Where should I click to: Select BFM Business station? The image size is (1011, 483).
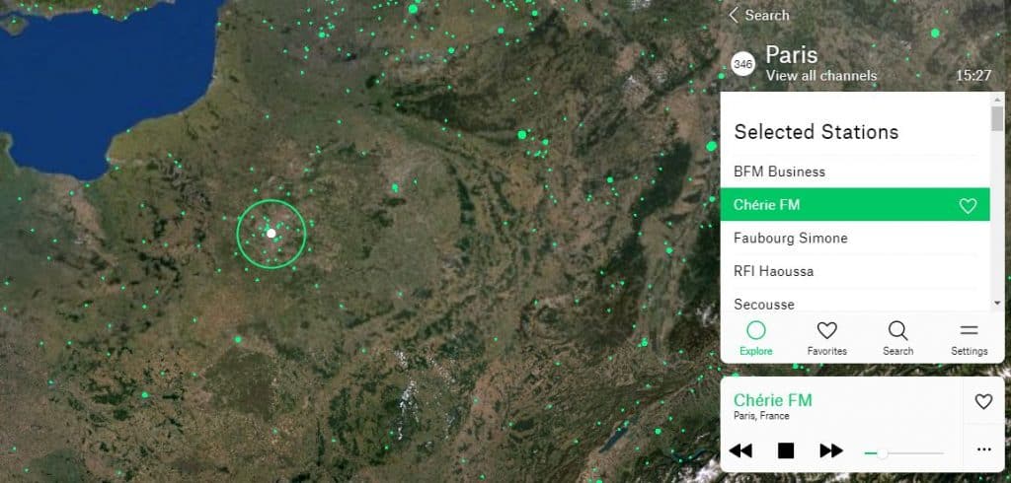pyautogui.click(x=855, y=172)
